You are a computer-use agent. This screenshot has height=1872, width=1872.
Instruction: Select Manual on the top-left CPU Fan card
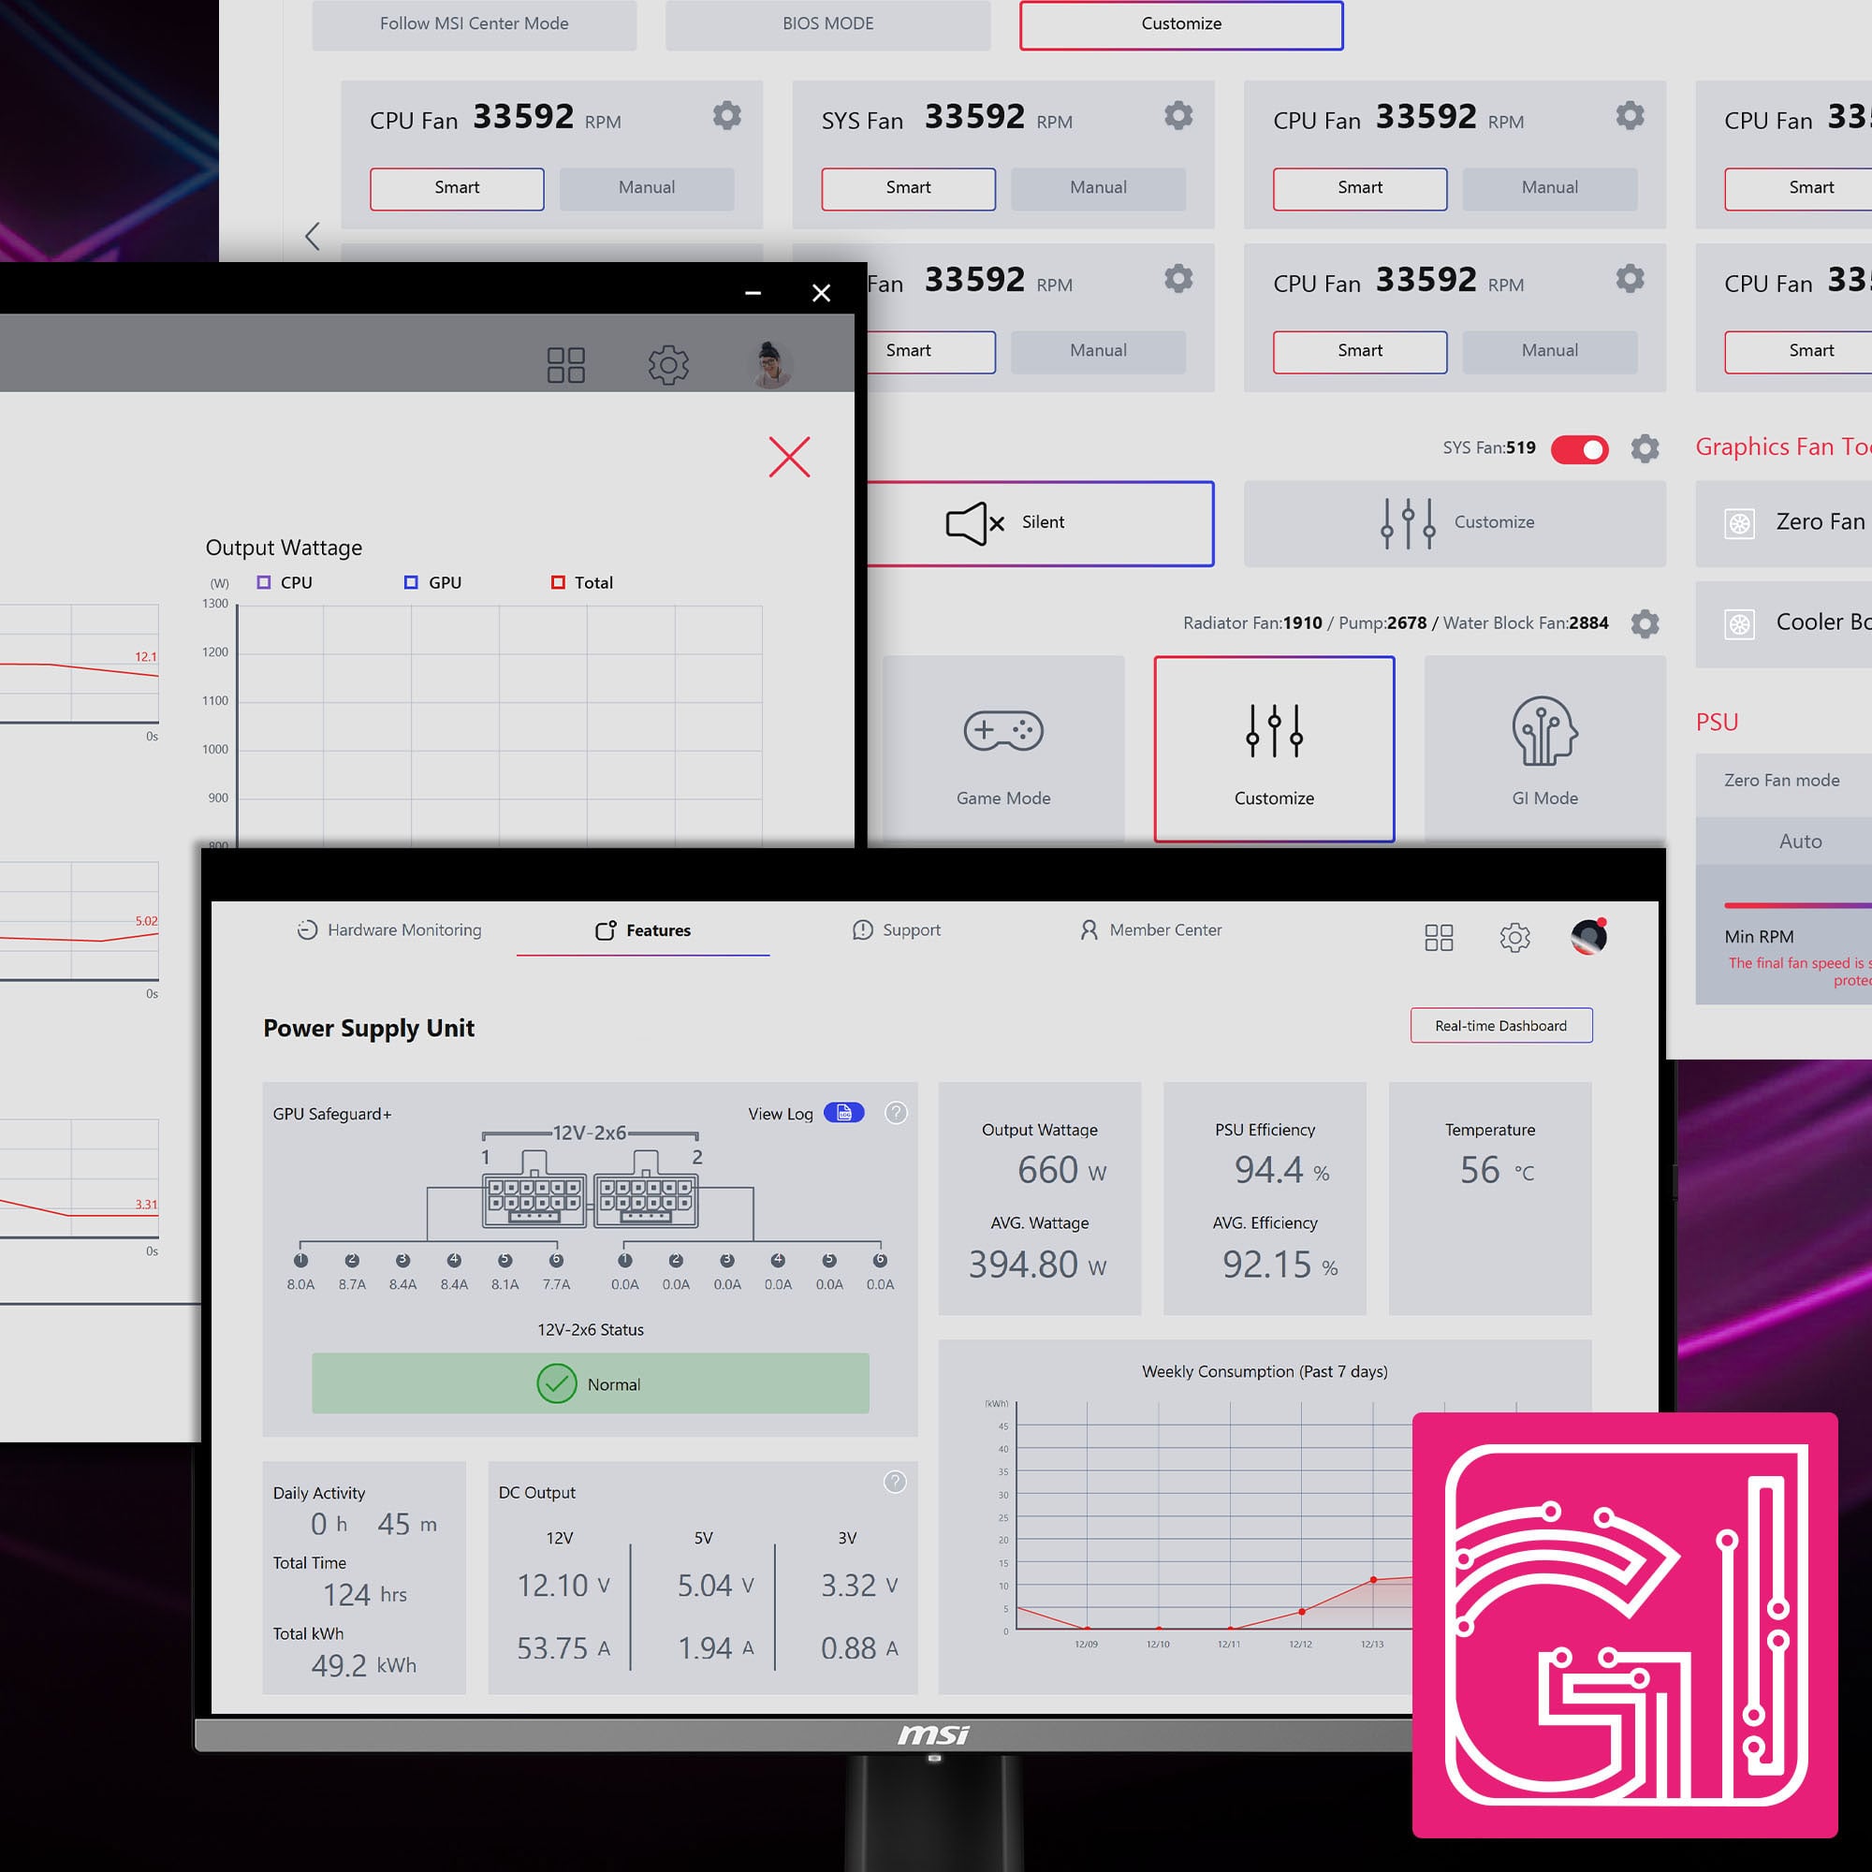pyautogui.click(x=646, y=189)
